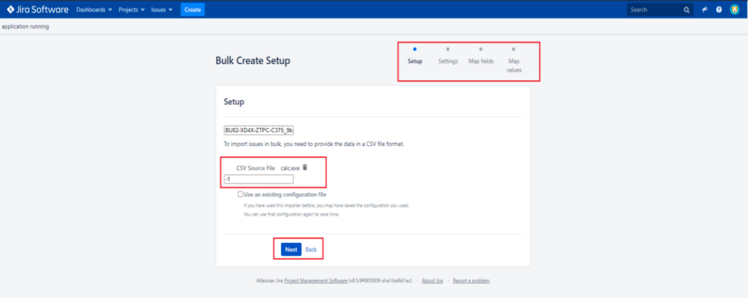Select the Setup wizard step

point(415,56)
